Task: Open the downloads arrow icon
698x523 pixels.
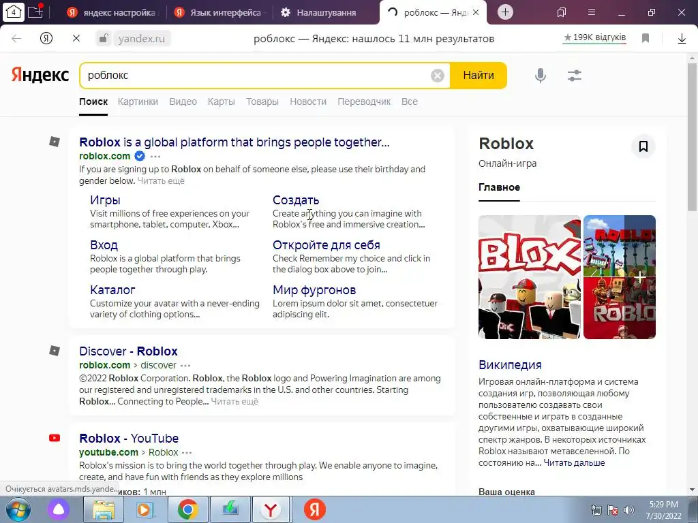Action: pyautogui.click(x=682, y=39)
